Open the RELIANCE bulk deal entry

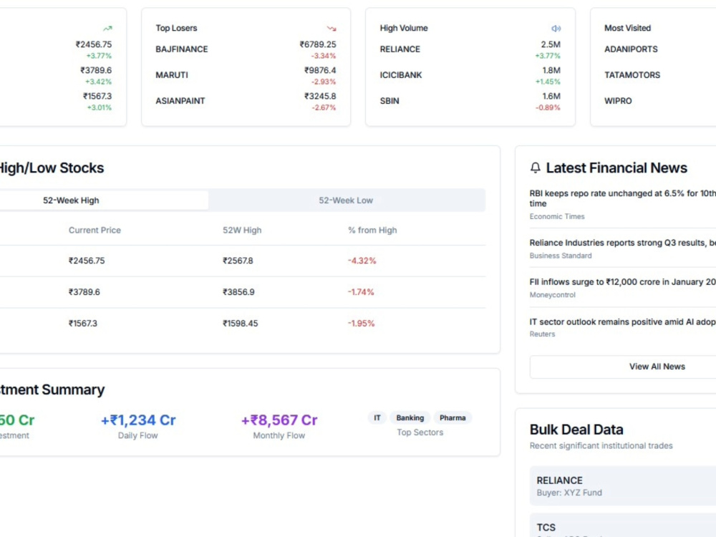pos(623,486)
